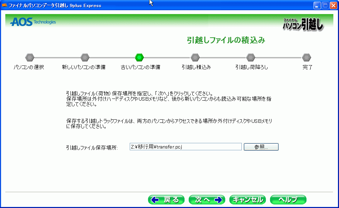
Task: Proceed with the 次へ button
Action: click(207, 200)
